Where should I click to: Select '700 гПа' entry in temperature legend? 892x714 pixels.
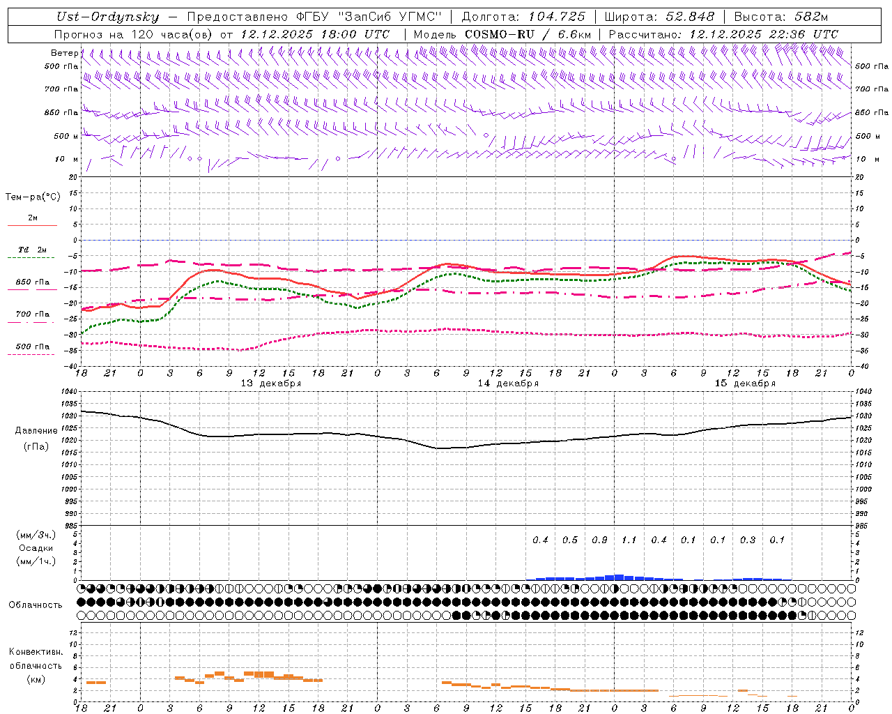(33, 314)
